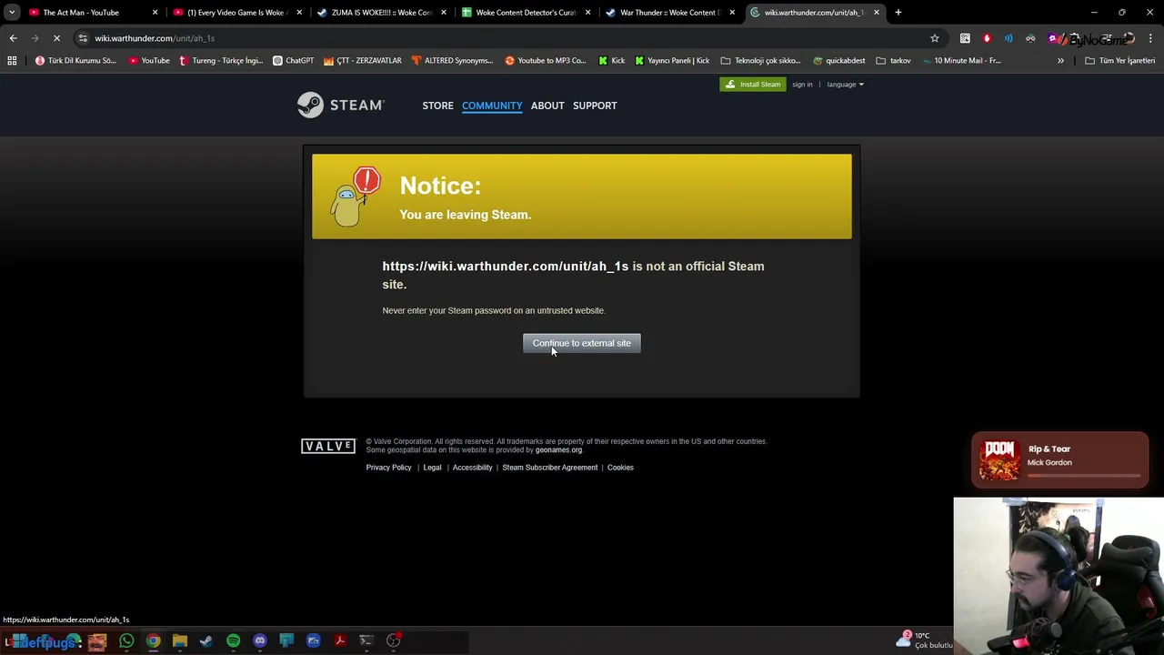
Task: Open the SUPPORT page
Action: click(x=595, y=106)
